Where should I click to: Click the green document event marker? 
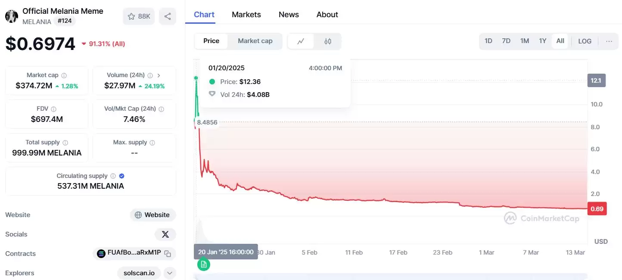(204, 264)
